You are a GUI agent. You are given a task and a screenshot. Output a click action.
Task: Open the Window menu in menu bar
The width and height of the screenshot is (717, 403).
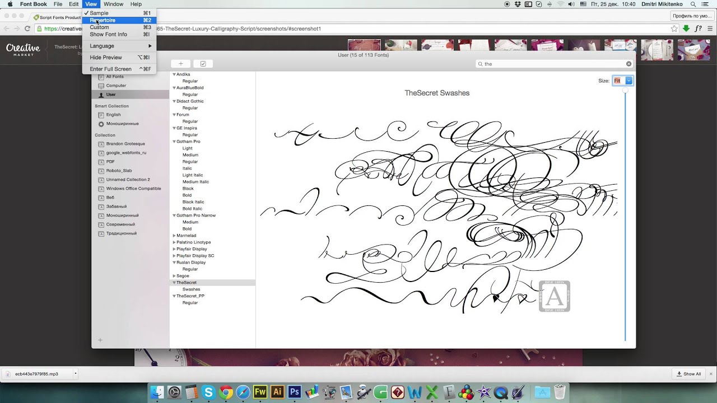114,4
